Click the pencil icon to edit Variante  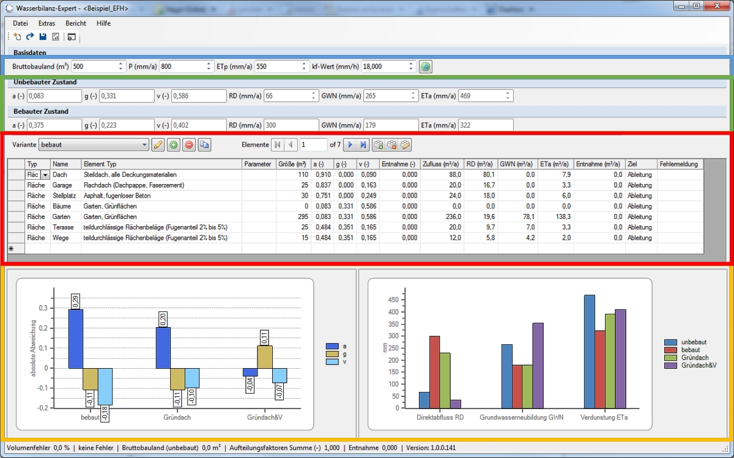(158, 145)
